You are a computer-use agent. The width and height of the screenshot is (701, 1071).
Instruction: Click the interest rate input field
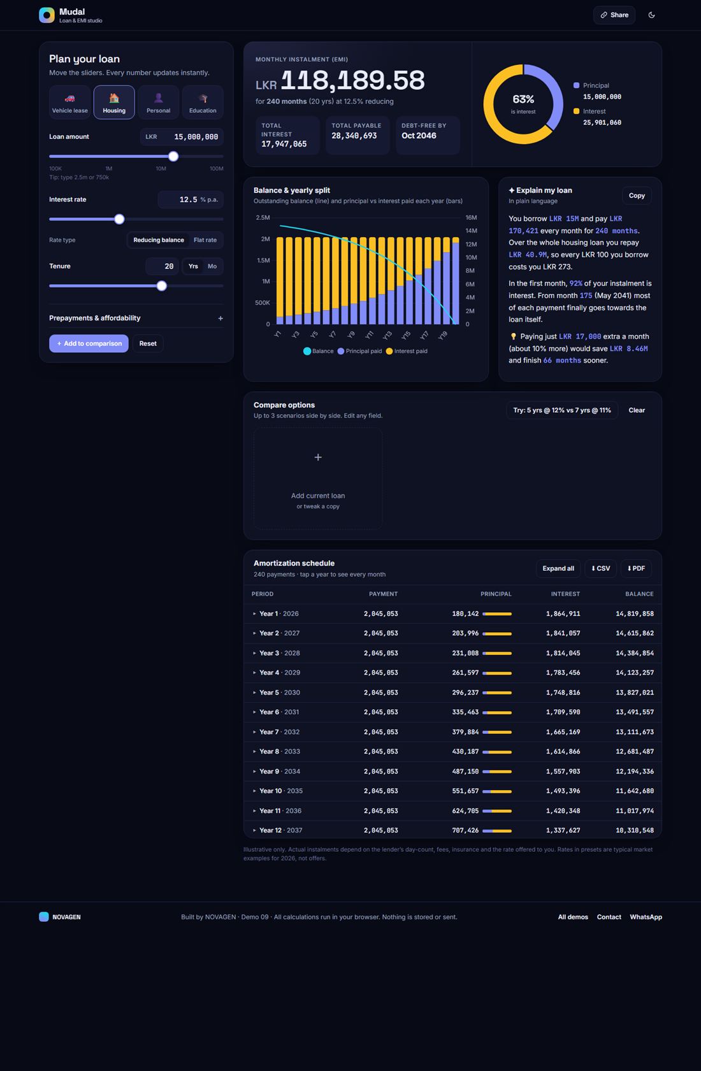[191, 199]
